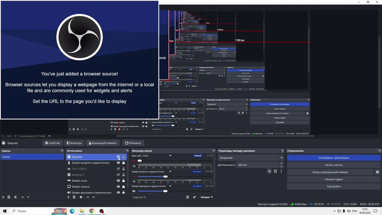Hide the Захват входного аудиопотока source
Screen dimensions: 382x215
pos(118,163)
